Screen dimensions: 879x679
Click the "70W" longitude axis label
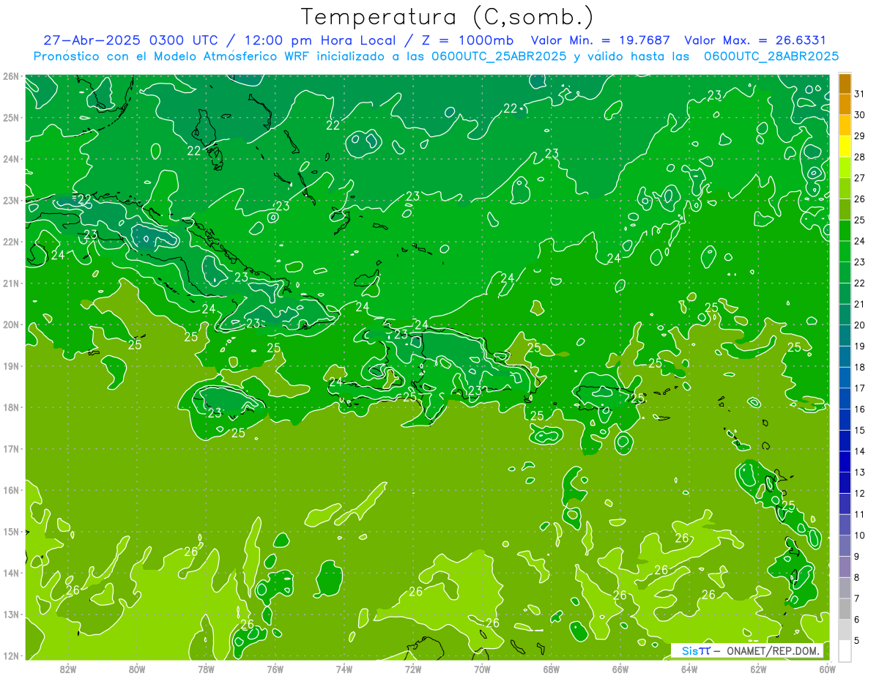[482, 669]
